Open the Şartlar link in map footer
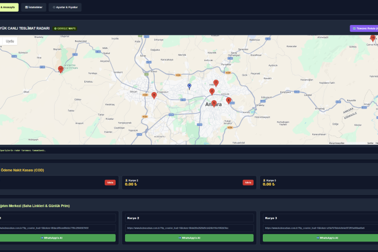 pos(370,143)
